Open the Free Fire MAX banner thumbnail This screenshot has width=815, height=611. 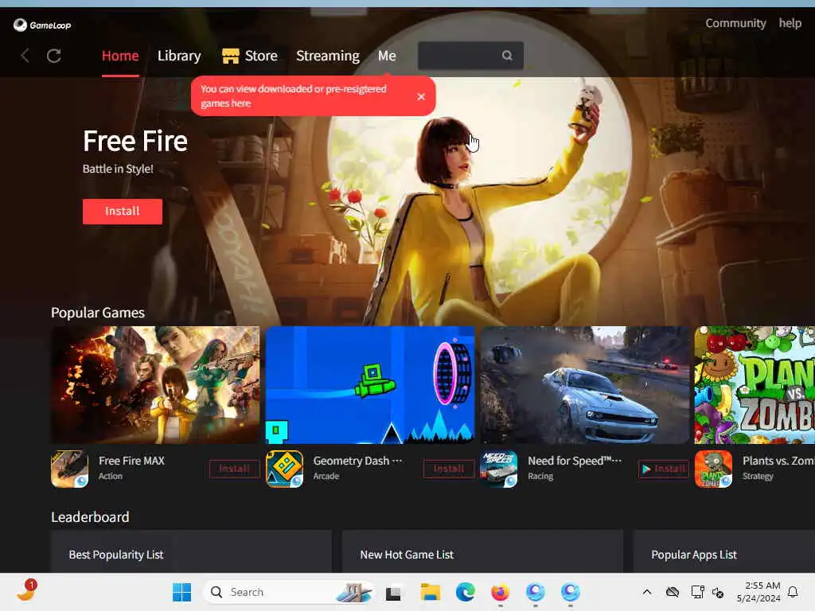(155, 385)
